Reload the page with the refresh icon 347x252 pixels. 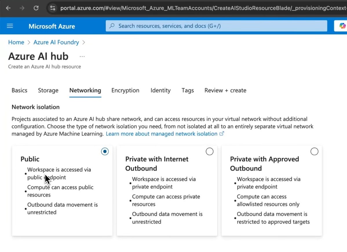36,8
